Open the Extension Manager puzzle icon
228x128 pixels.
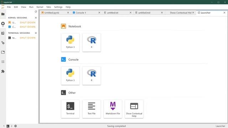click(3, 71)
